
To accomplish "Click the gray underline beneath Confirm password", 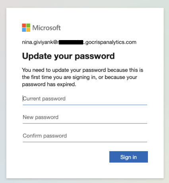I will coord(85,142).
